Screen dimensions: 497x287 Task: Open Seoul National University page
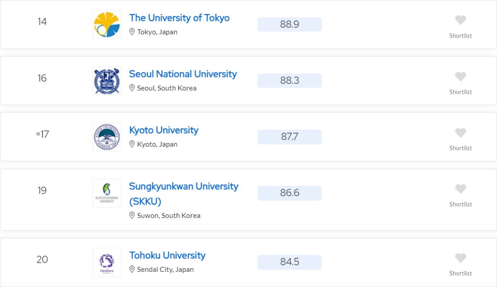(x=183, y=74)
